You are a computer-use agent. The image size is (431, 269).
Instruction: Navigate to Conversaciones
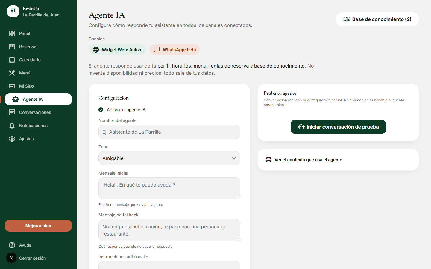(x=38, y=112)
